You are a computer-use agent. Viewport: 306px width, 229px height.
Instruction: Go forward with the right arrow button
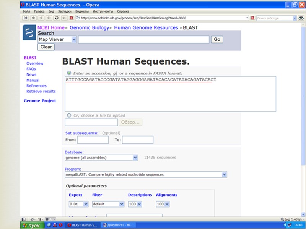[x=41, y=18]
